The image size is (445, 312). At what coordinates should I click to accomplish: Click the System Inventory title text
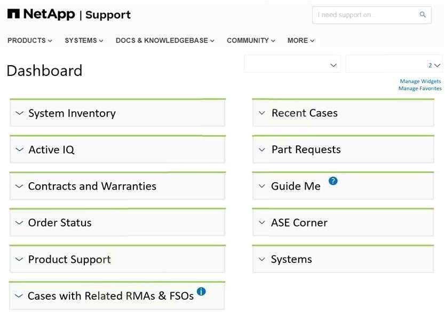point(72,113)
